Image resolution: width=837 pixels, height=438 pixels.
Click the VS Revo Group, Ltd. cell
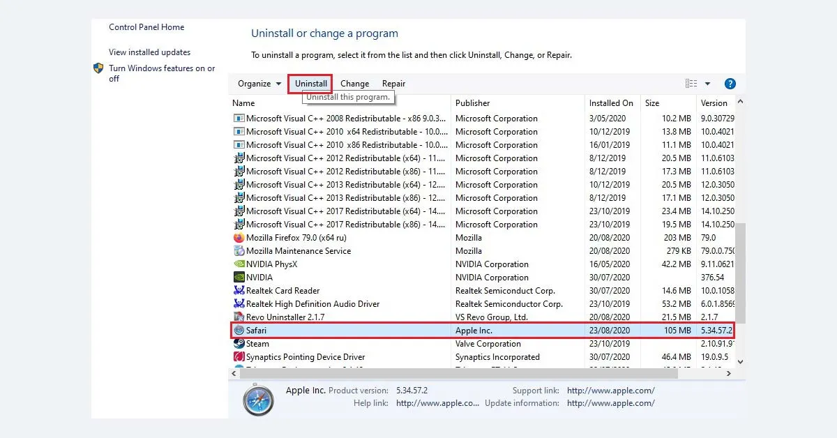click(492, 317)
